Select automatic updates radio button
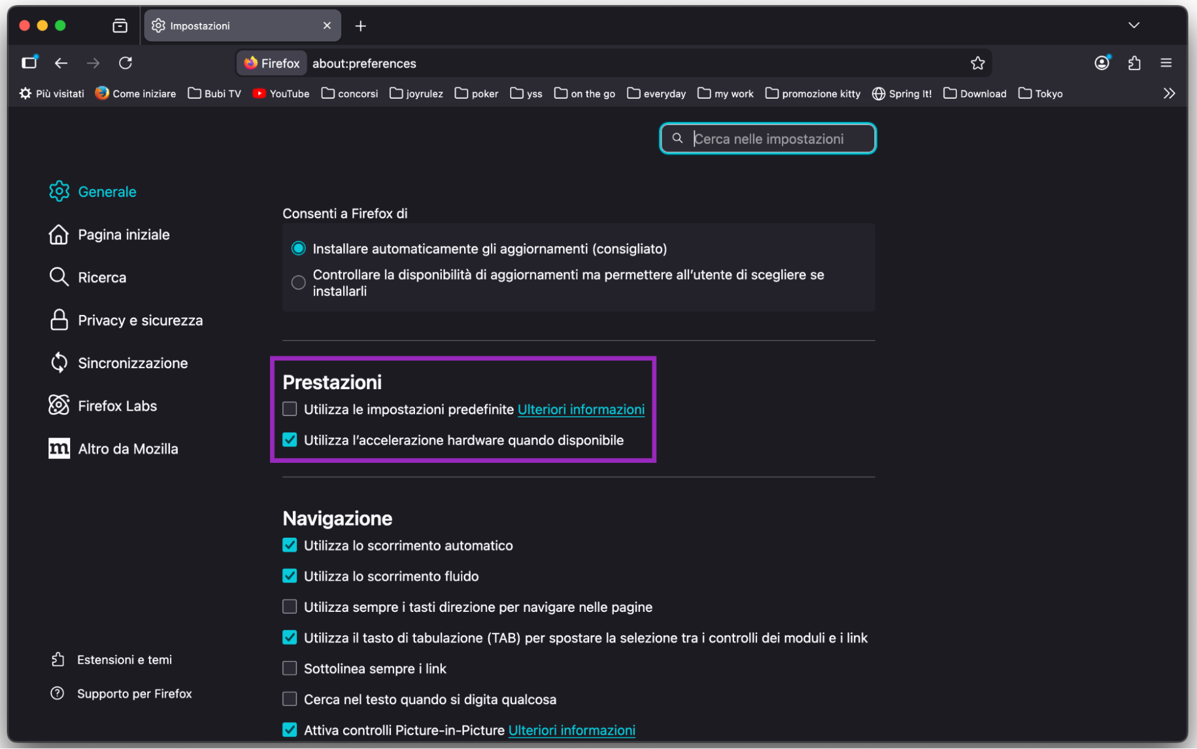Screen dimensions: 1197x749 point(299,248)
